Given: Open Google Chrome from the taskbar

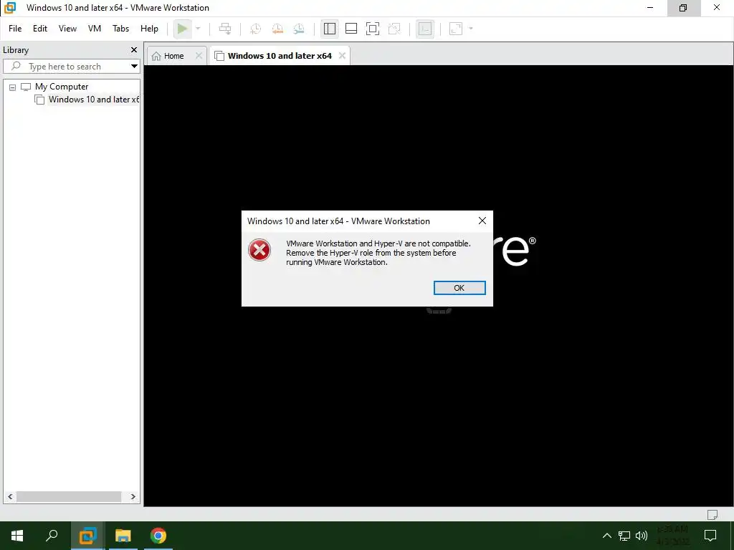Looking at the screenshot, I should (158, 536).
